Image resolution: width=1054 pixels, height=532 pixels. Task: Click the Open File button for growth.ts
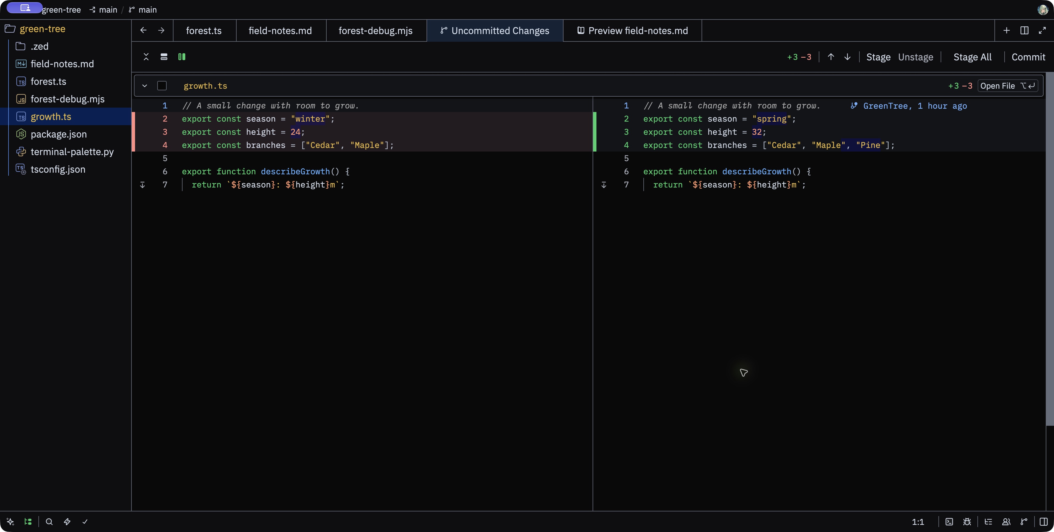click(1008, 86)
